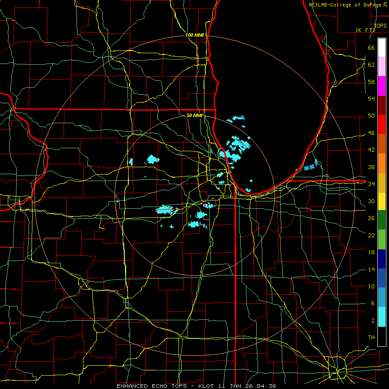
Task: Click the medium blue 10 kft legend swatch
Action: click(382, 278)
